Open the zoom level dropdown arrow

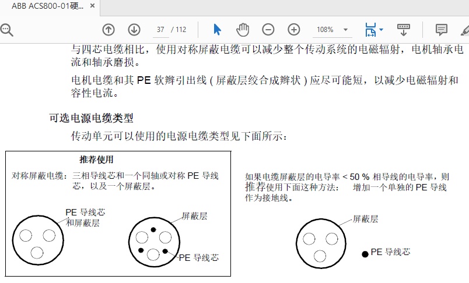pyautogui.click(x=345, y=30)
